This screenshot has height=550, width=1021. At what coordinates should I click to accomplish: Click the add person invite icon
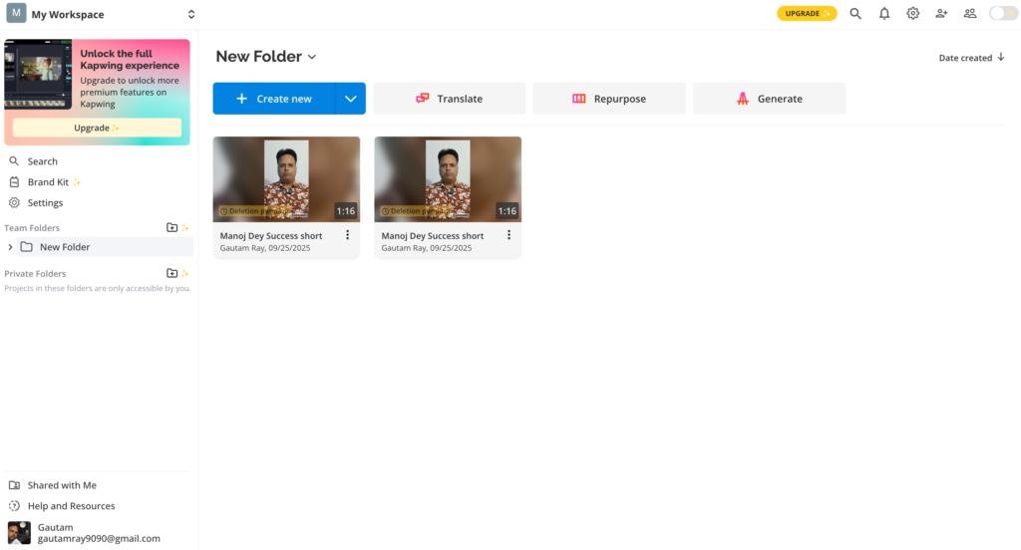point(941,14)
